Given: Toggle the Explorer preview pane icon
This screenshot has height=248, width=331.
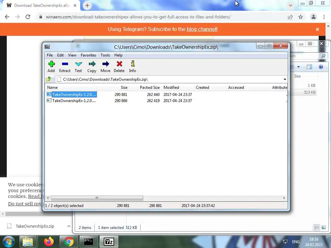Looking at the screenshot, I should click(x=309, y=67).
